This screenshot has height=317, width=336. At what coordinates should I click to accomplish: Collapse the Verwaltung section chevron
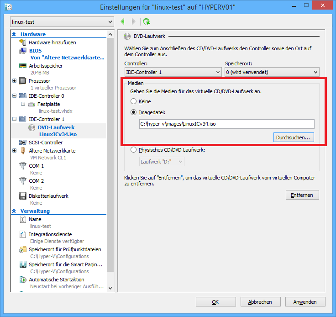14,211
